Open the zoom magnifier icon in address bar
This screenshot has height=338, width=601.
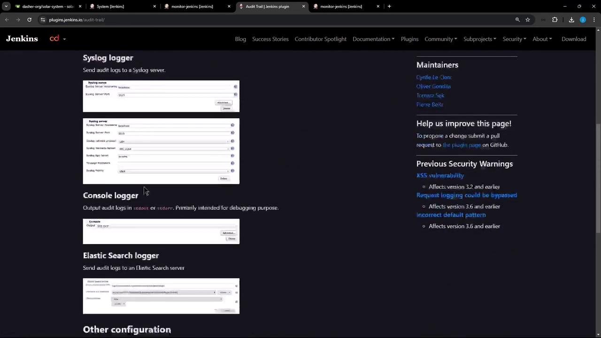(x=517, y=20)
